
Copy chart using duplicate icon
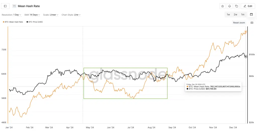tap(236, 6)
